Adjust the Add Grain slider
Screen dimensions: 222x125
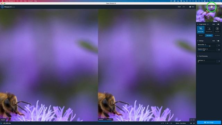(206, 62)
